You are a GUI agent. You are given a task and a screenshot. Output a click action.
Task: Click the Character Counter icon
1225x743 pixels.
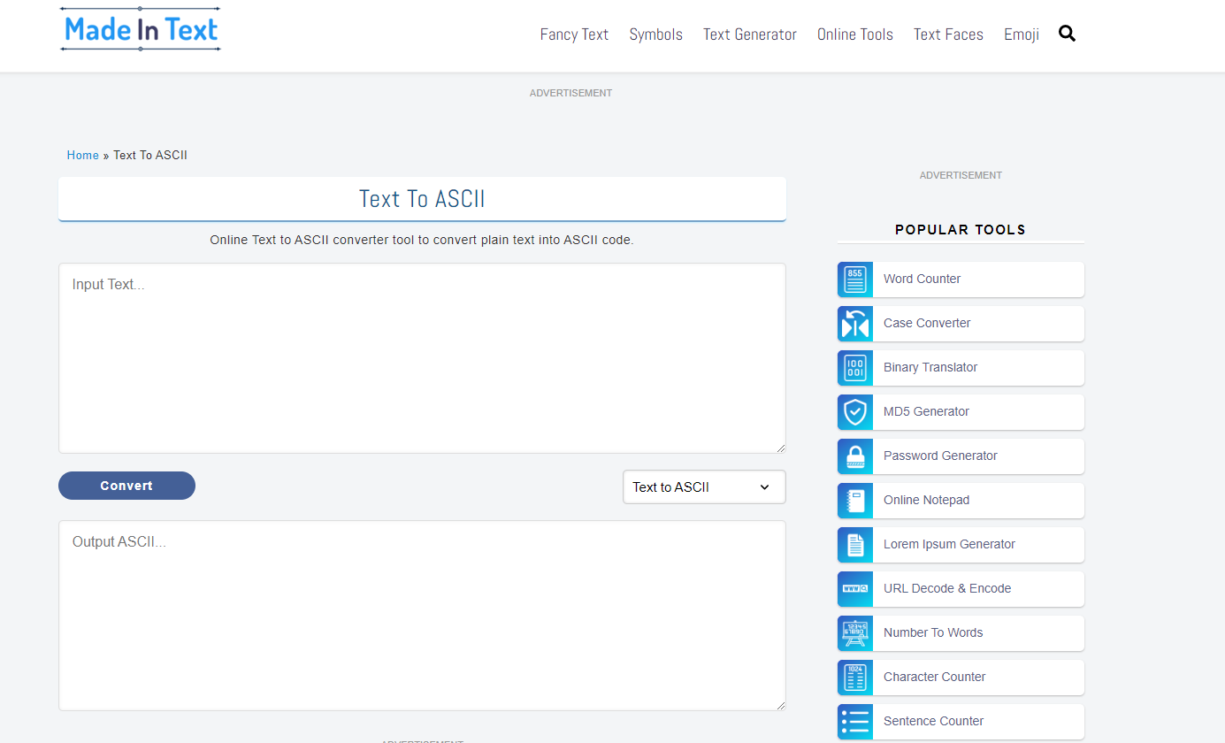855,677
